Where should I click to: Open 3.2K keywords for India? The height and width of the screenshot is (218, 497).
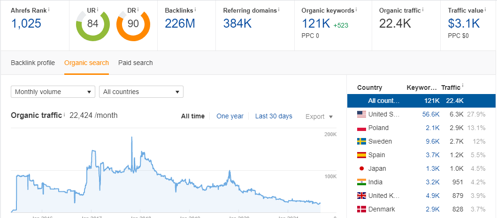coord(433,182)
